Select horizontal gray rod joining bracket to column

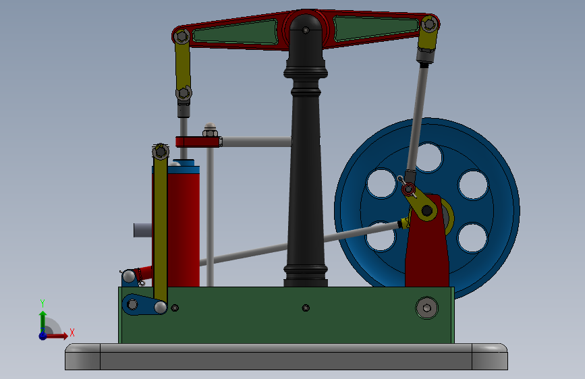coord(256,142)
